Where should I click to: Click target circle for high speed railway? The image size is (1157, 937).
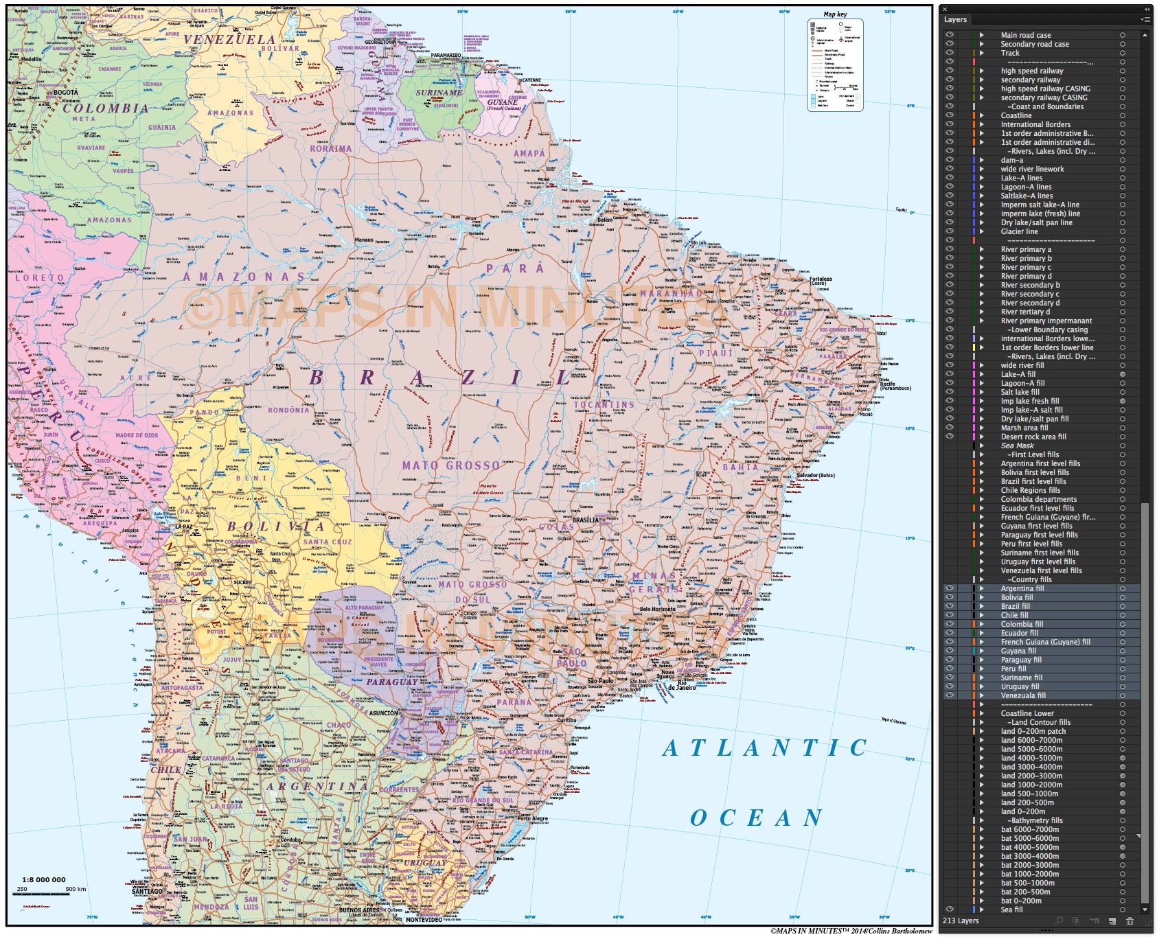(x=1123, y=71)
